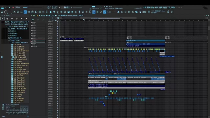Screen dimensions: 210x118
Task: Click the playhead marker on the timeline ruler
Action: tap(84, 20)
